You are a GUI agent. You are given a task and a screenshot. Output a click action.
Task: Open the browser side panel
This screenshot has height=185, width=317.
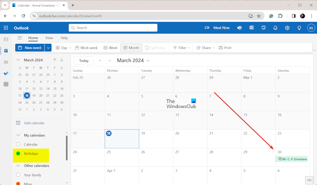point(293,16)
